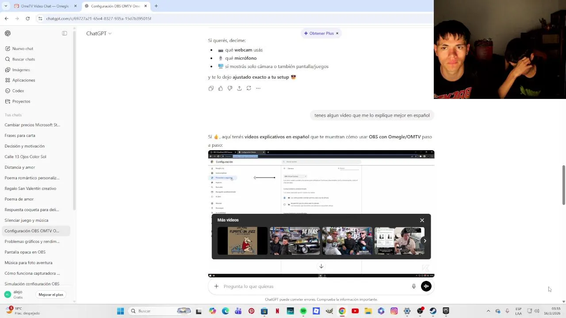
Task: Click the Windows taskbar Buscar box
Action: 161,311
